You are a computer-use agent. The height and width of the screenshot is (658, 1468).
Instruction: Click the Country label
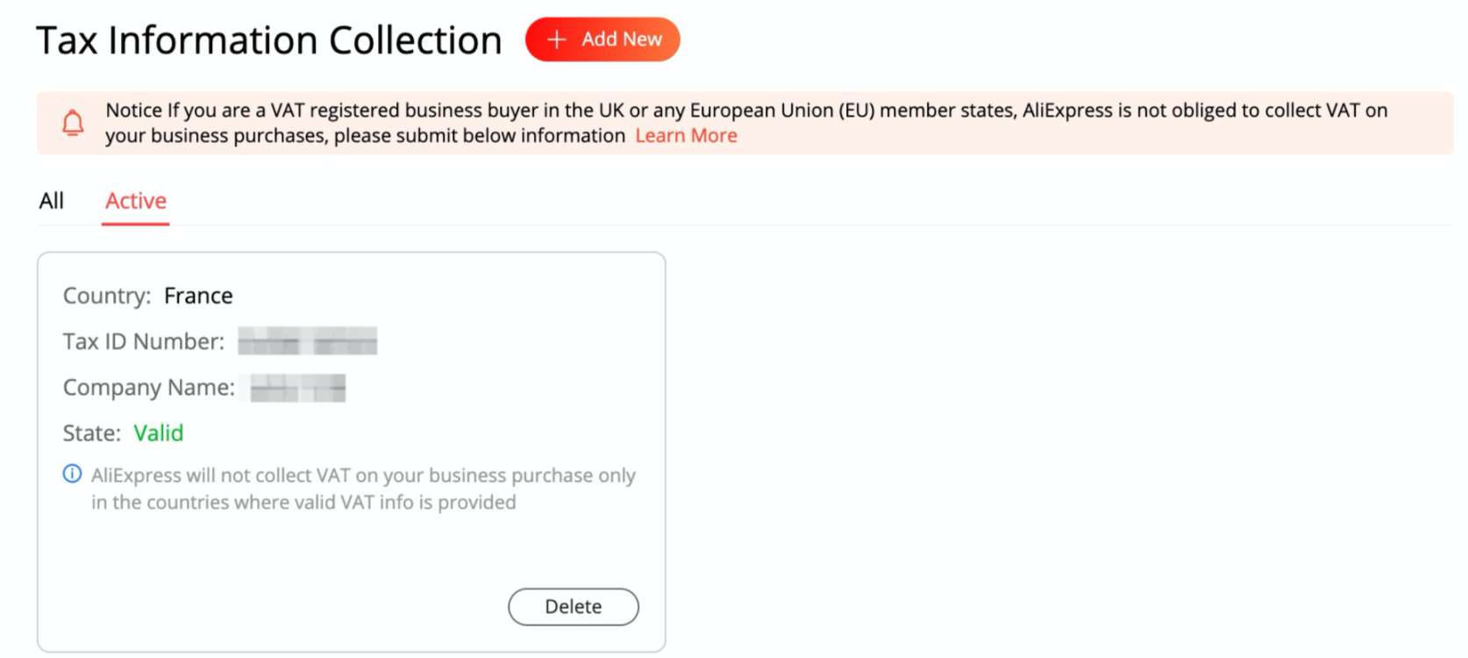click(x=107, y=296)
